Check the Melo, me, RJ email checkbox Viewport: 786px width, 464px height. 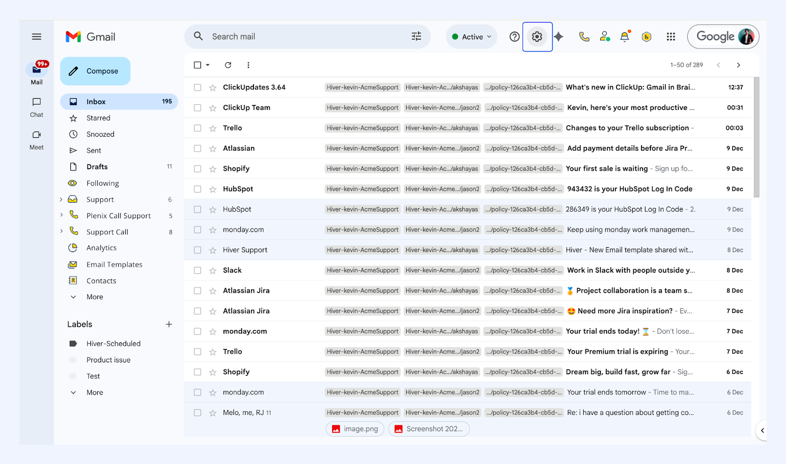[197, 413]
